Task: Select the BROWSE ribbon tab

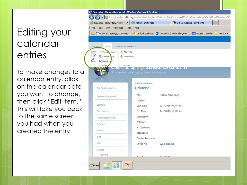Action: [x=96, y=47]
